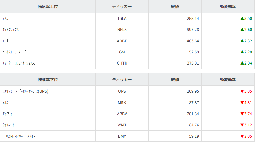Click the up arrow in the GM row
The height and width of the screenshot is (142, 256).
[242, 52]
